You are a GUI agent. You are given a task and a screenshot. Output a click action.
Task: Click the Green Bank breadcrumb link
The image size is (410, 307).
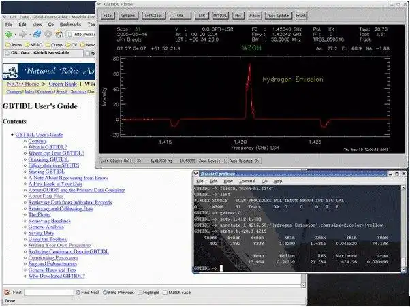63,84
